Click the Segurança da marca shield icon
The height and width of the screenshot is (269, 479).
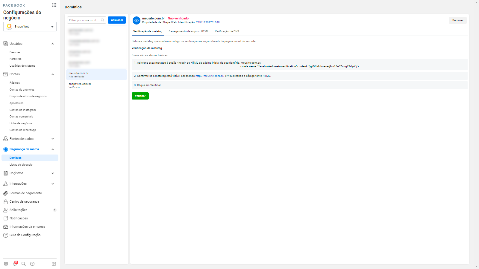tap(6, 149)
